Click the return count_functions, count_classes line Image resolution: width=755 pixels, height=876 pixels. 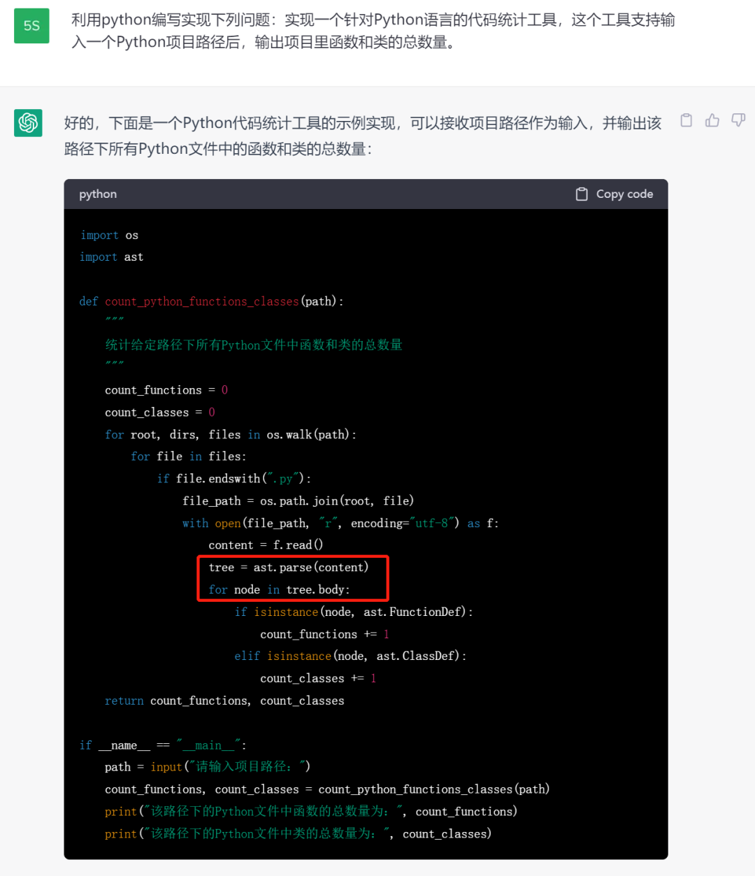(224, 701)
